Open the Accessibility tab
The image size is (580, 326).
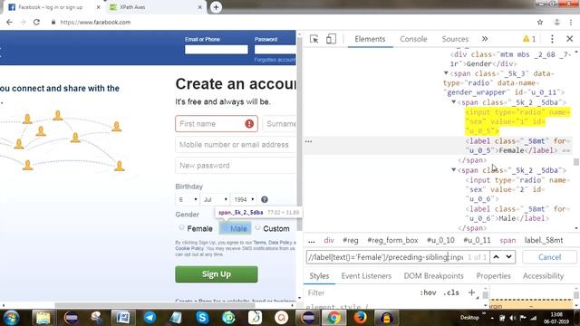pos(543,275)
